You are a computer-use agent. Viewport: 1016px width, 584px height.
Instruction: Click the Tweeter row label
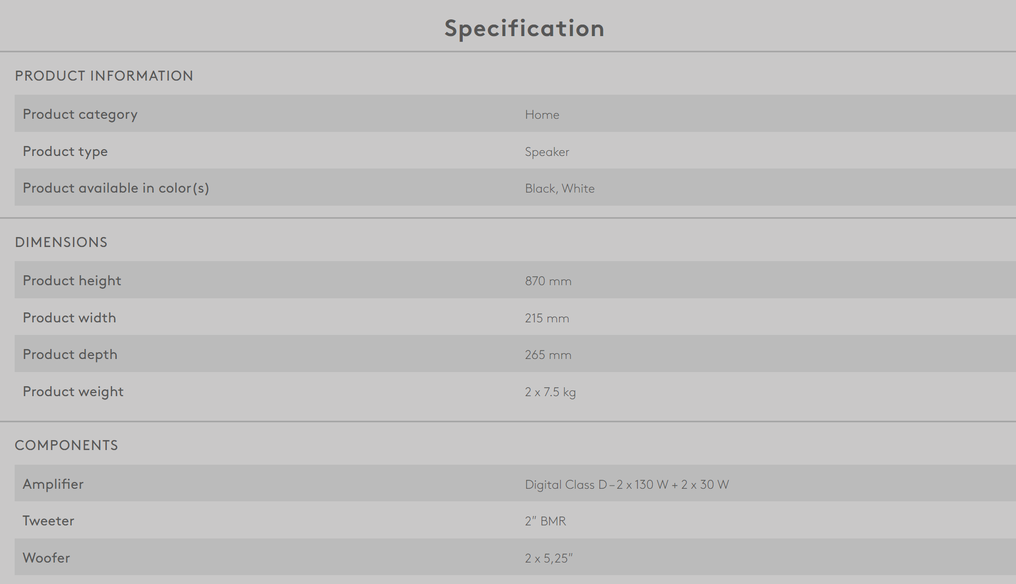[x=48, y=521]
